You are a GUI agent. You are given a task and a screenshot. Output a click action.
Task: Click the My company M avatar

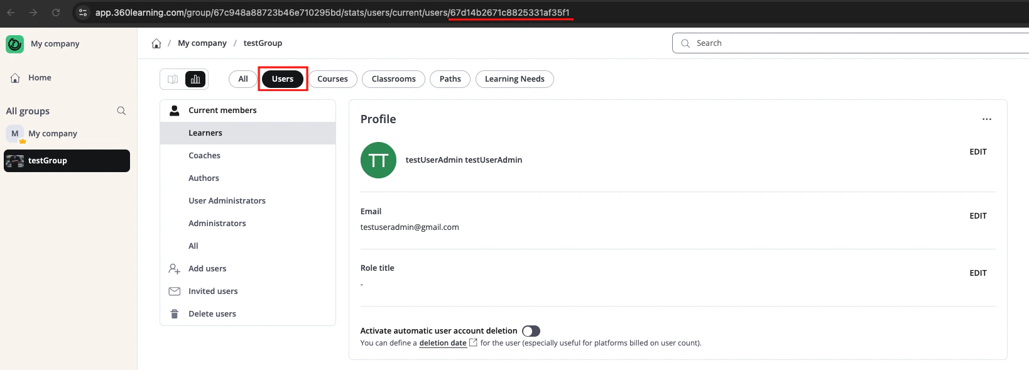[x=15, y=133]
